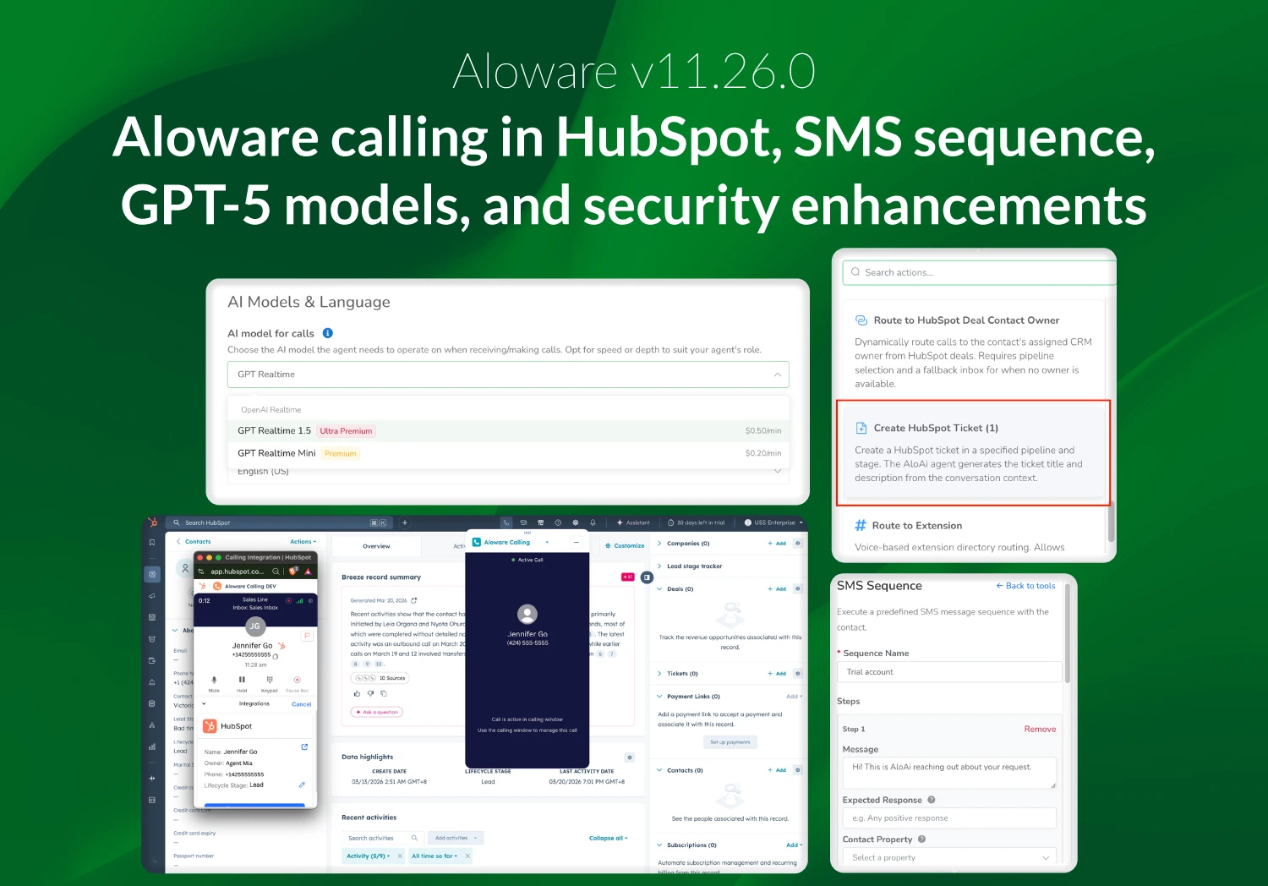Click the thumbs down icon in Breeze summary

370,693
